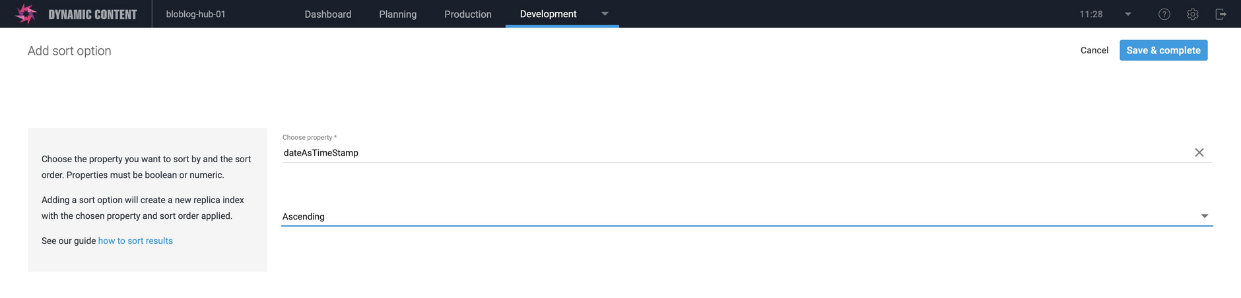Open the dropdown arrow beside the time
The height and width of the screenshot is (298, 1241).
(x=1127, y=14)
